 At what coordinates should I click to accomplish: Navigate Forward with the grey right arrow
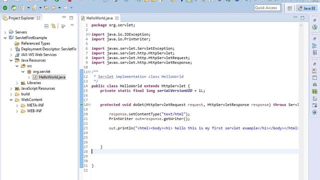(x=65, y=8)
